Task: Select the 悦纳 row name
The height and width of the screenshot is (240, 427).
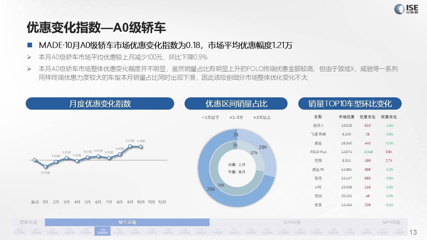Action: 318,196
